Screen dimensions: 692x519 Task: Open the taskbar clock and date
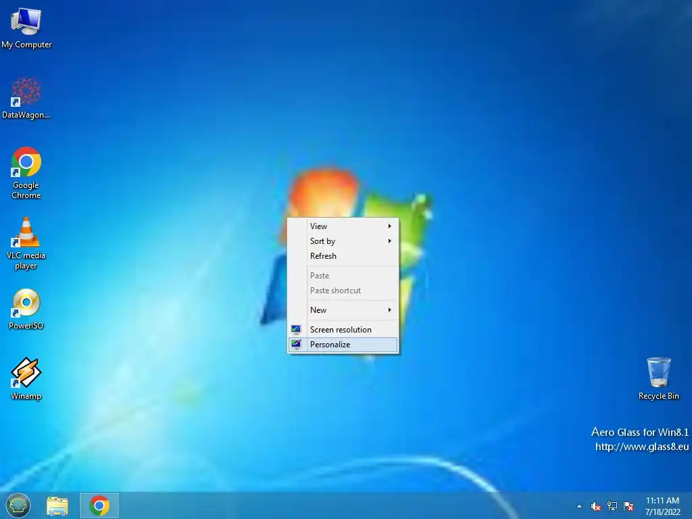662,506
